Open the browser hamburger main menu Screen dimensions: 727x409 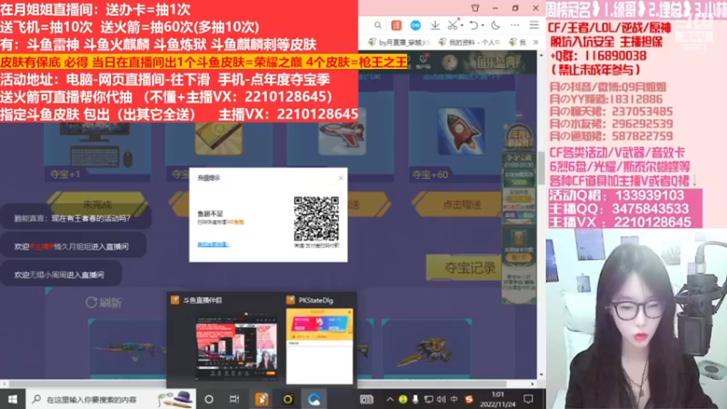534,25
